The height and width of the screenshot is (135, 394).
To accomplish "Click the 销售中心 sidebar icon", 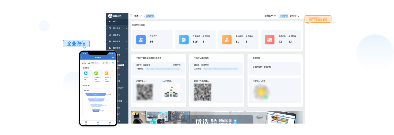I will (x=110, y=35).
